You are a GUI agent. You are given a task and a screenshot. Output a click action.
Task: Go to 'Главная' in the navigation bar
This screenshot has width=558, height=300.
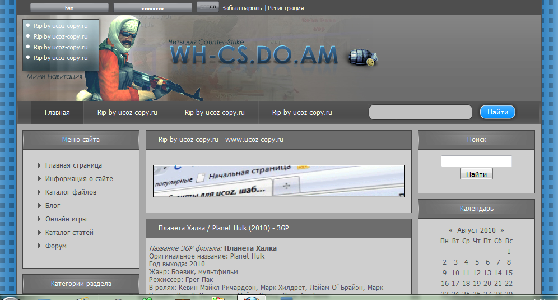tap(57, 113)
